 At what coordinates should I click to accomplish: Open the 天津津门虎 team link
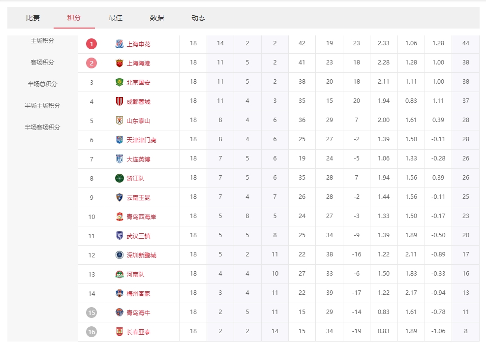click(141, 140)
